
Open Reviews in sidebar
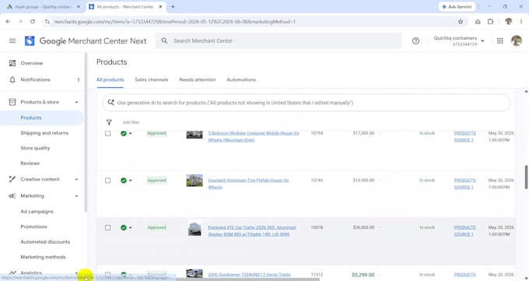pos(30,163)
